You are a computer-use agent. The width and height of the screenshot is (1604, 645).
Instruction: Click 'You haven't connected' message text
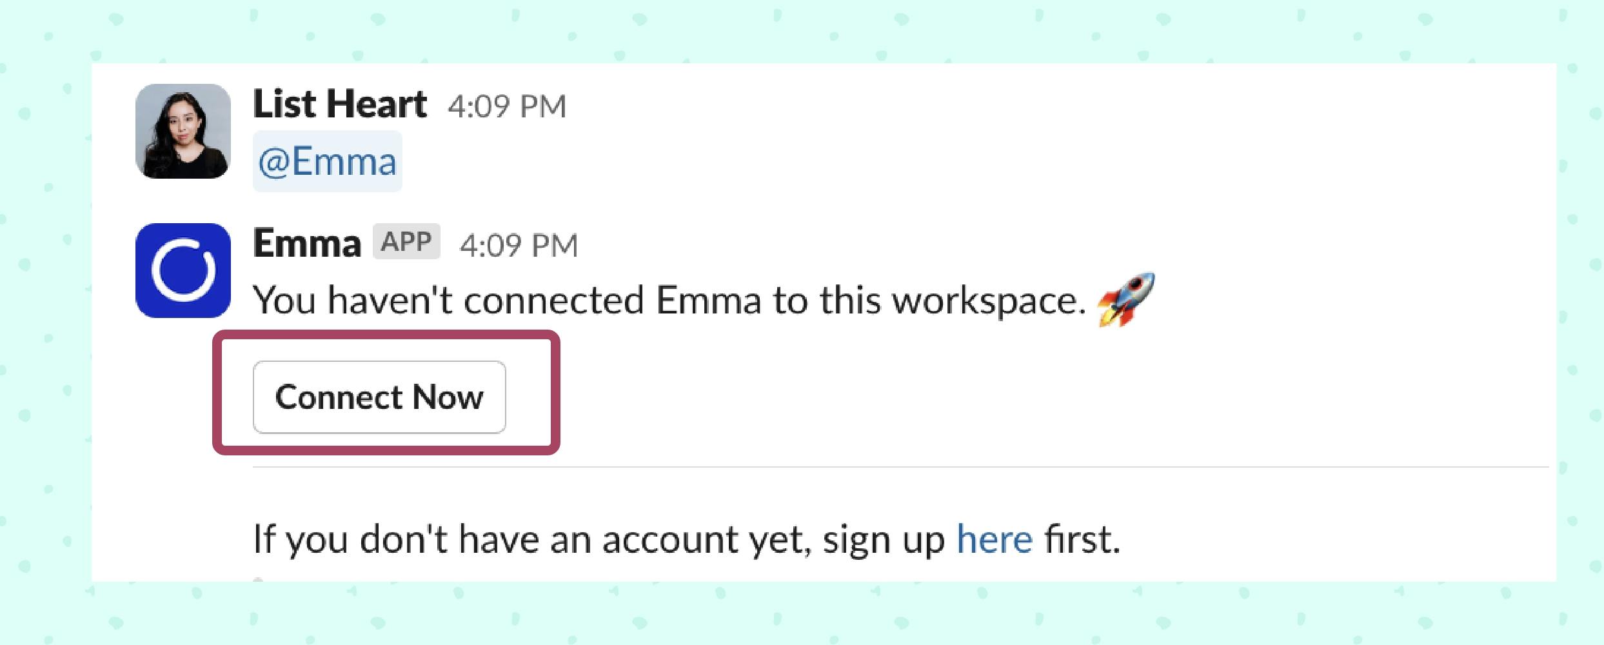[x=448, y=301]
